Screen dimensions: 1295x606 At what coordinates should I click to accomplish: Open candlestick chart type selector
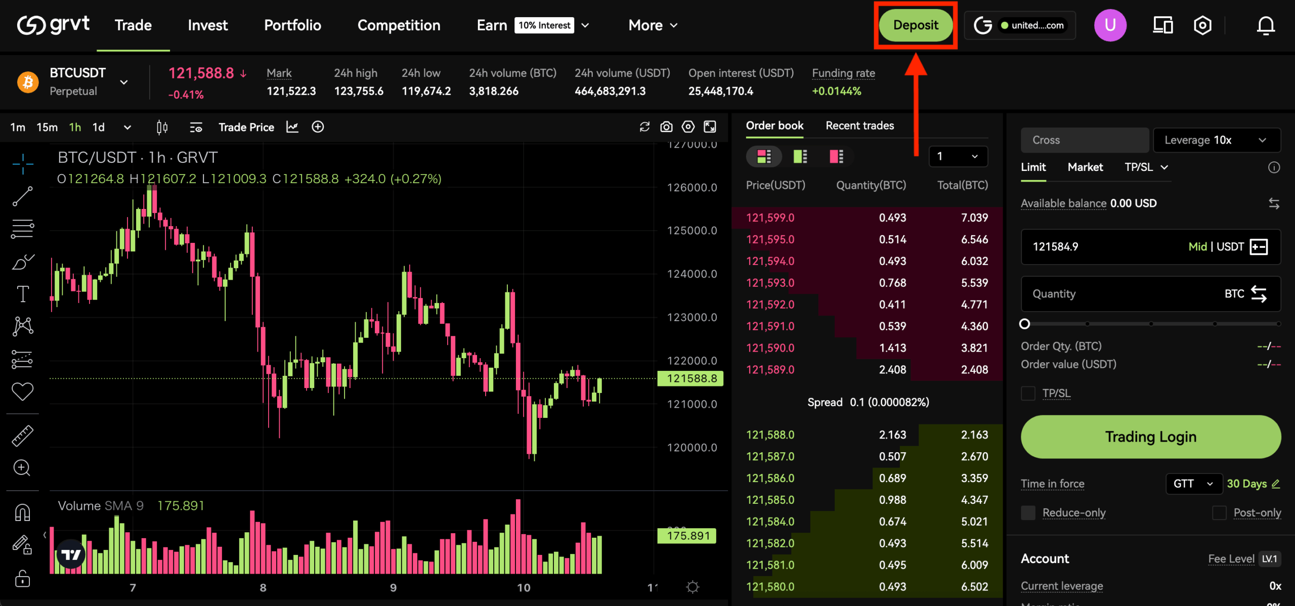coord(162,127)
